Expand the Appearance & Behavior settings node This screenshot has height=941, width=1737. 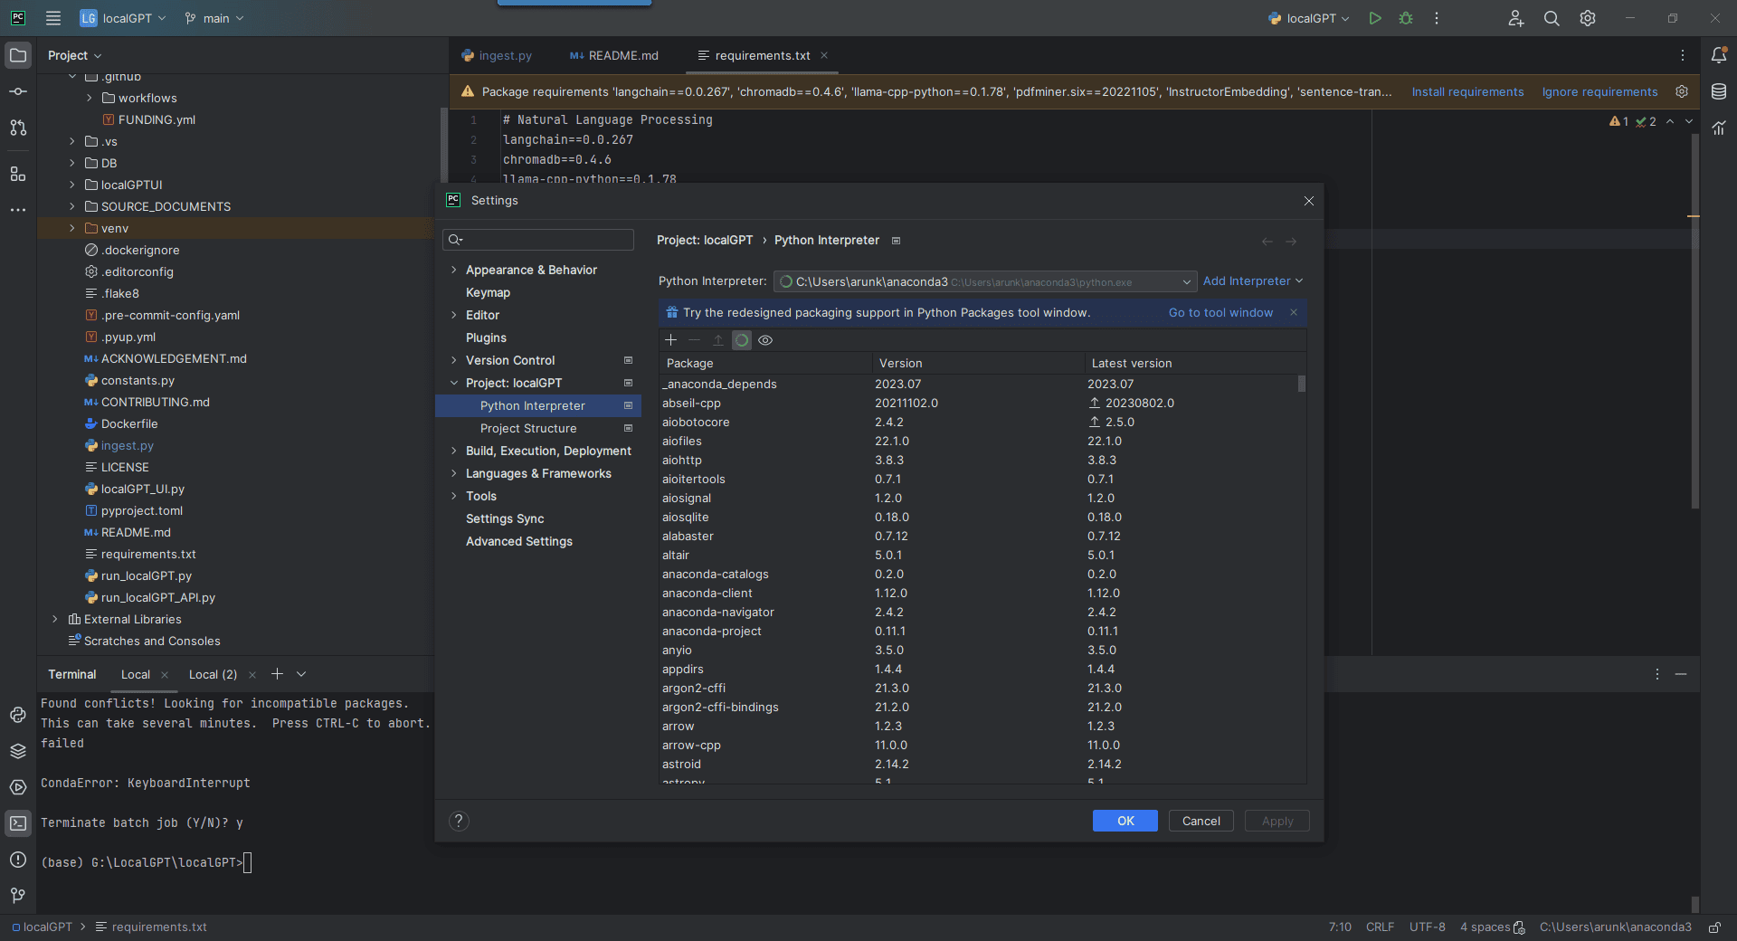[x=454, y=270]
